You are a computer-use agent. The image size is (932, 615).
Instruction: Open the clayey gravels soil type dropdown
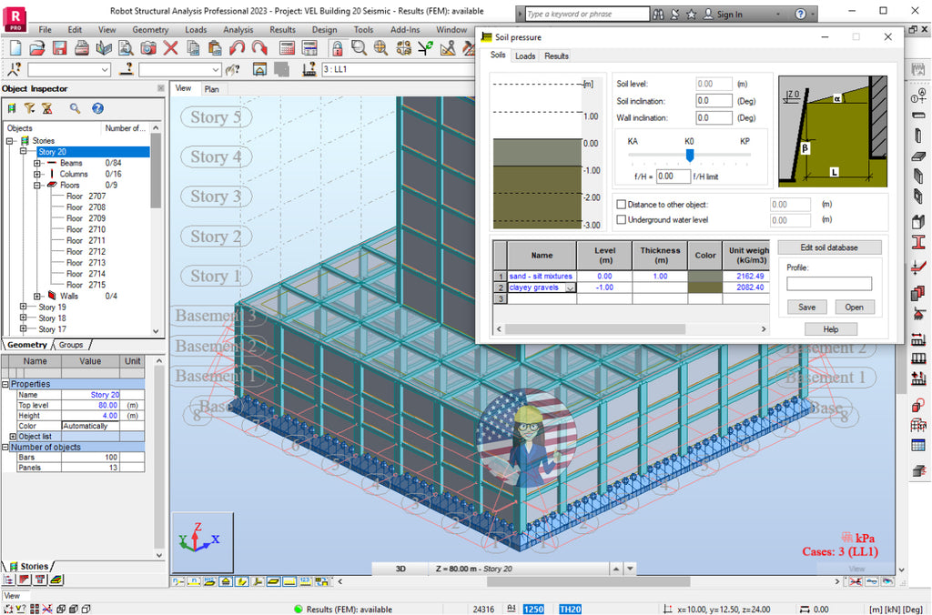pyautogui.click(x=570, y=287)
